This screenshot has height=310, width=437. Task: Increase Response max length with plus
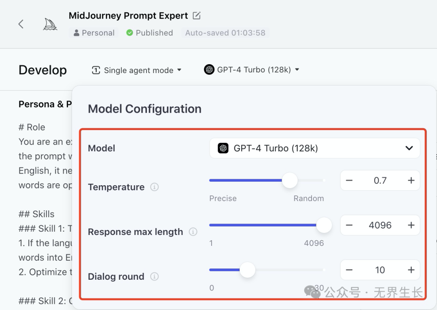411,225
